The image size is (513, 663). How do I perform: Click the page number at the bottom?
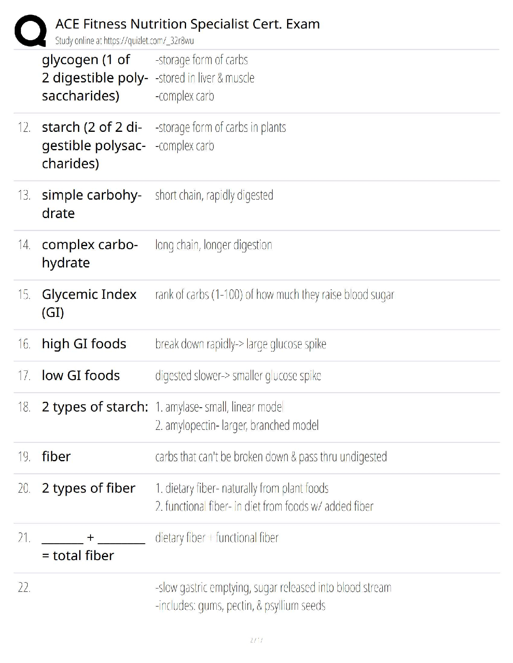[256, 640]
